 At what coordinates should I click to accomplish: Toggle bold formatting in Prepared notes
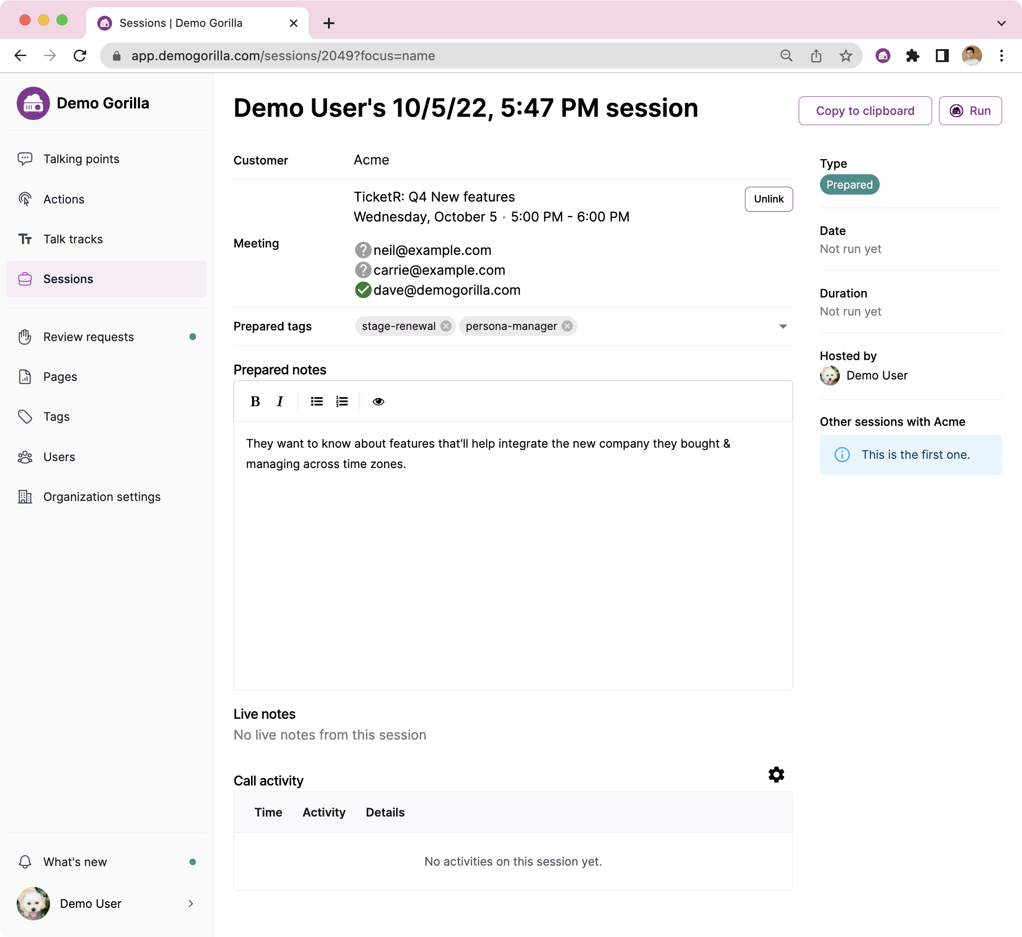tap(255, 401)
